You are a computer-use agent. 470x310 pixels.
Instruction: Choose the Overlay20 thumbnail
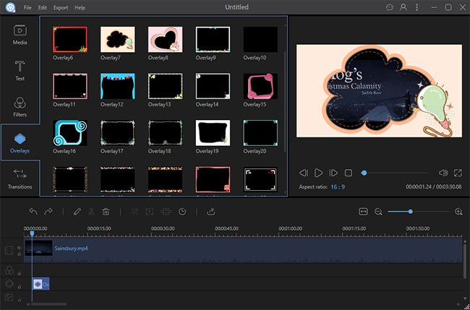pyautogui.click(x=260, y=133)
